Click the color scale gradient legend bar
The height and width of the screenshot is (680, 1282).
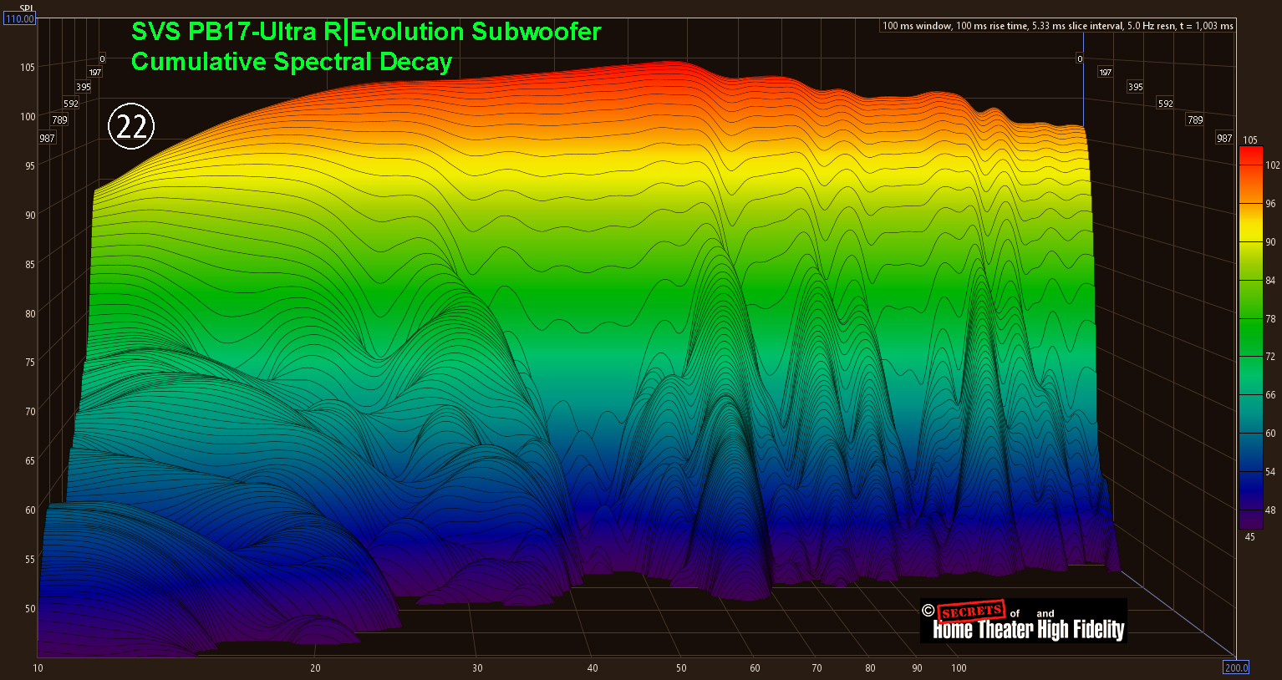(1250, 337)
